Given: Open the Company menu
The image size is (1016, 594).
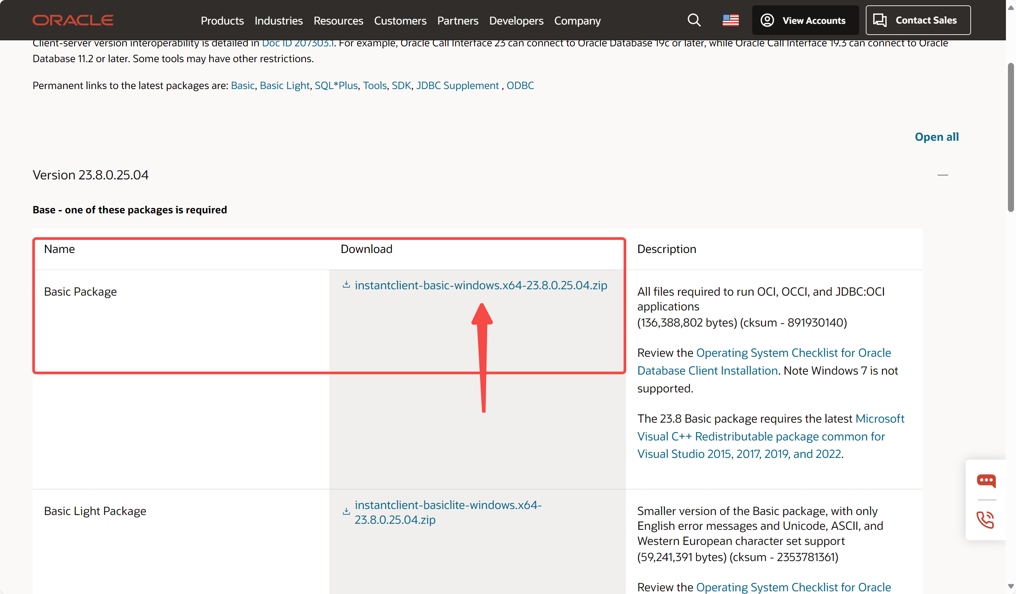Looking at the screenshot, I should pyautogui.click(x=577, y=20).
